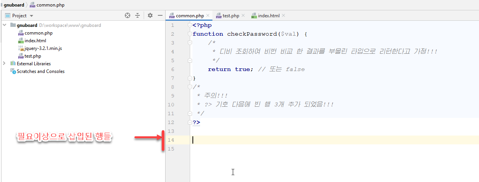Open the Project panel settings gear
Screen dimensions: 479x182
tap(150, 16)
